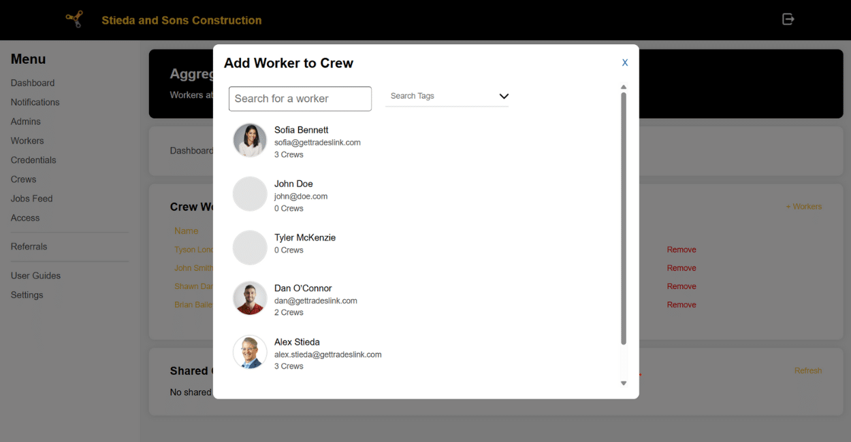Remove worker Shawn from the crew
The image size is (851, 442).
tap(681, 286)
